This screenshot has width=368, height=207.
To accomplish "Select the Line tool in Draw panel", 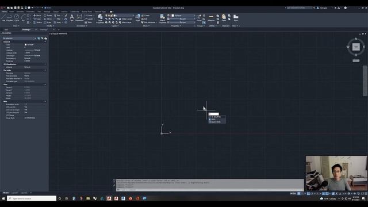I will [3, 18].
